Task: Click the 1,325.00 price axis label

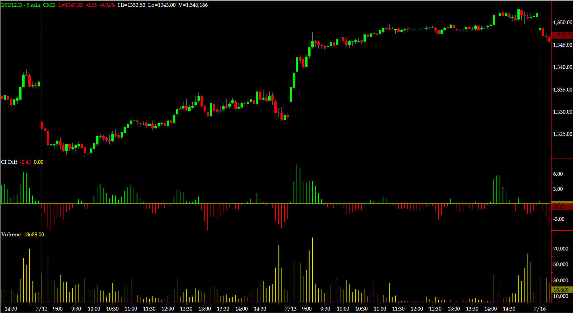Action: [563, 134]
